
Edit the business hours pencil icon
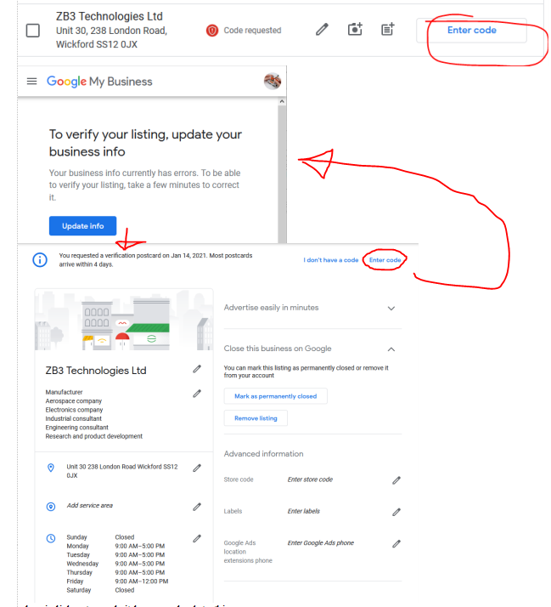[197, 538]
